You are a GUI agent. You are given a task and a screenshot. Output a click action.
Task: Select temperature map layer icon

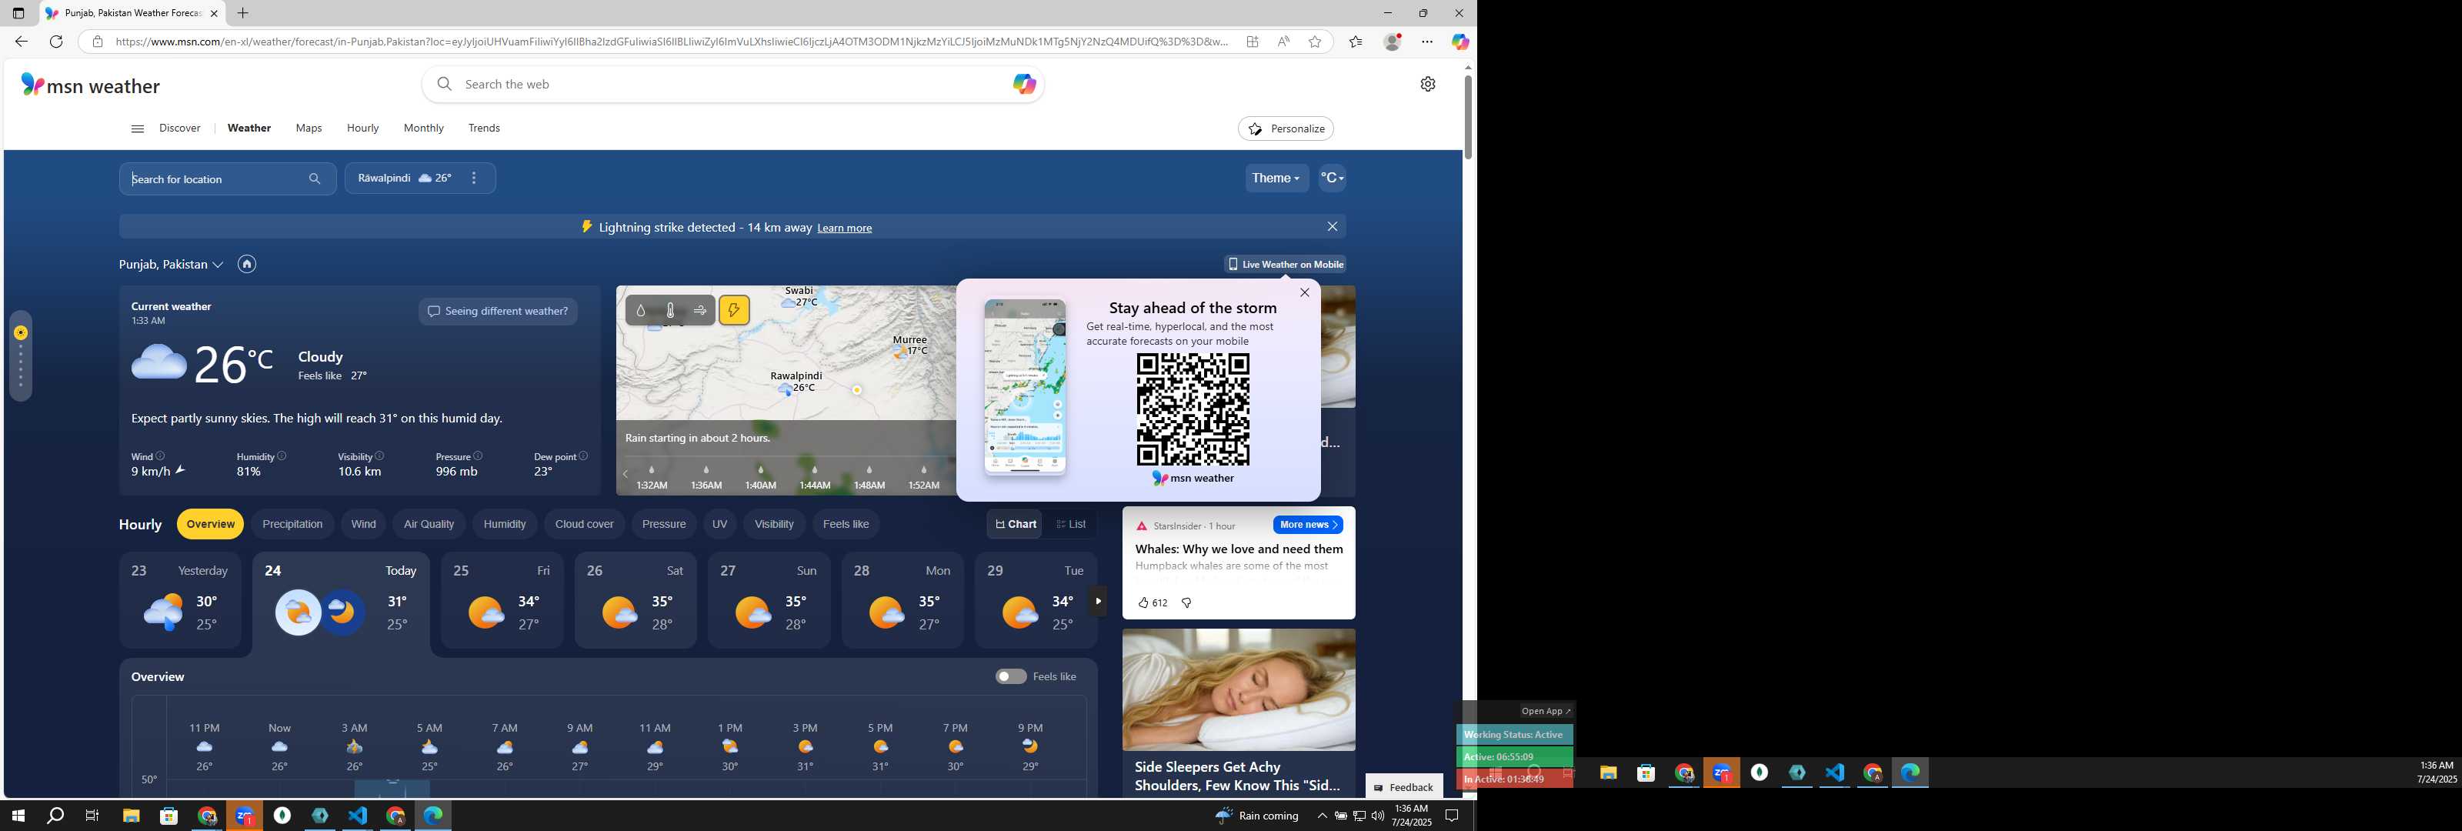[x=670, y=310]
